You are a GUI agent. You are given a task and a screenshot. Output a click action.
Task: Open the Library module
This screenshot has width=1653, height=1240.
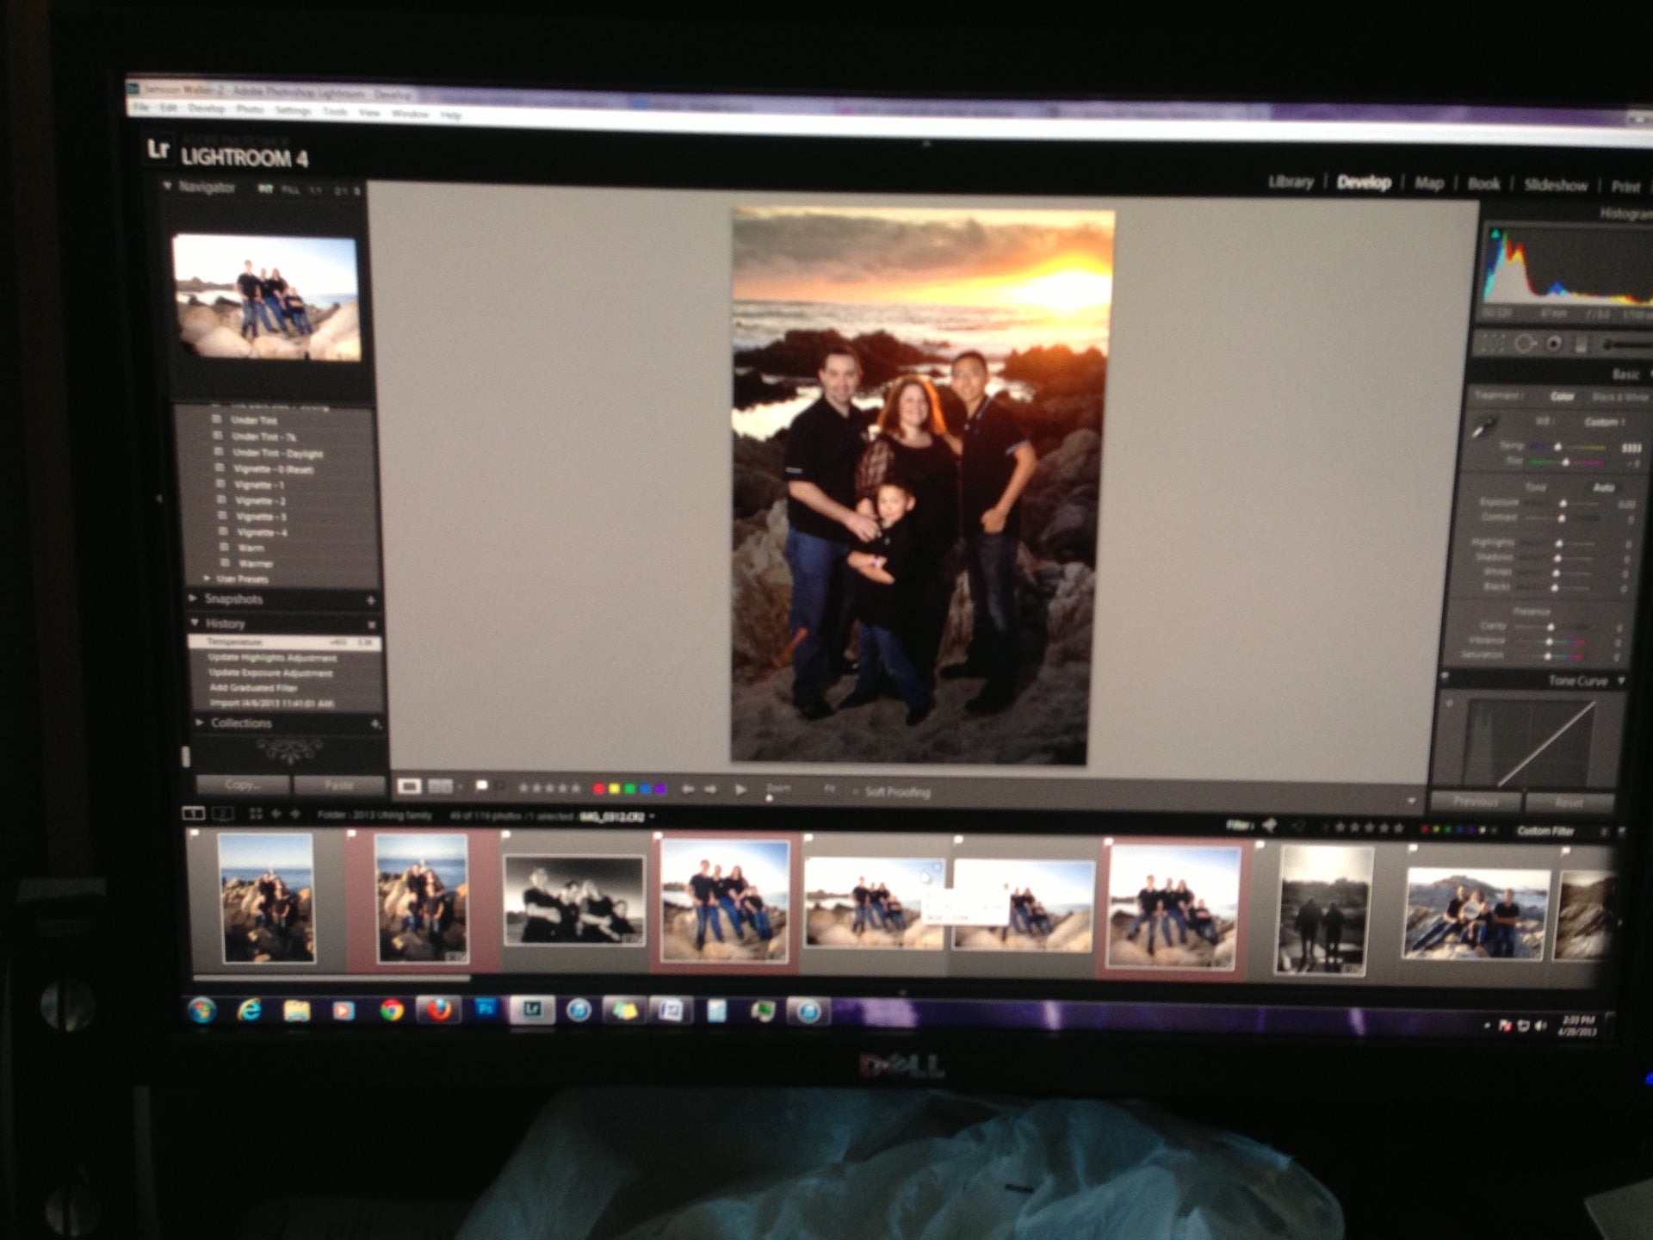(1290, 182)
